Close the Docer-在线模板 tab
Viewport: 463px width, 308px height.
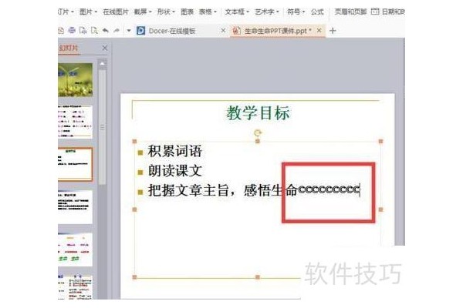click(x=223, y=30)
